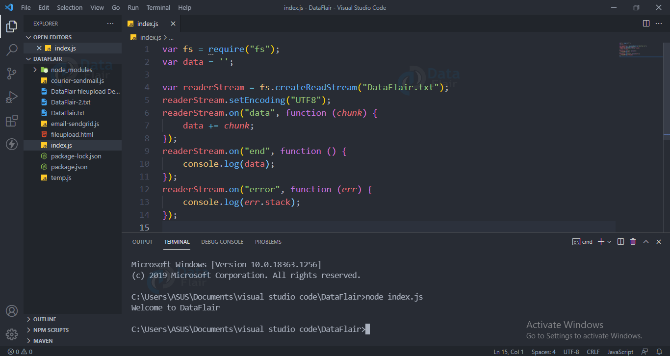
Task: Open the terminal profile dropdown chevron
Action: point(609,241)
